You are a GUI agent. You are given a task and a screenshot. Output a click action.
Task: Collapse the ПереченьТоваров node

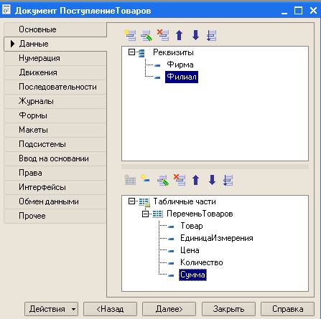tap(145, 214)
